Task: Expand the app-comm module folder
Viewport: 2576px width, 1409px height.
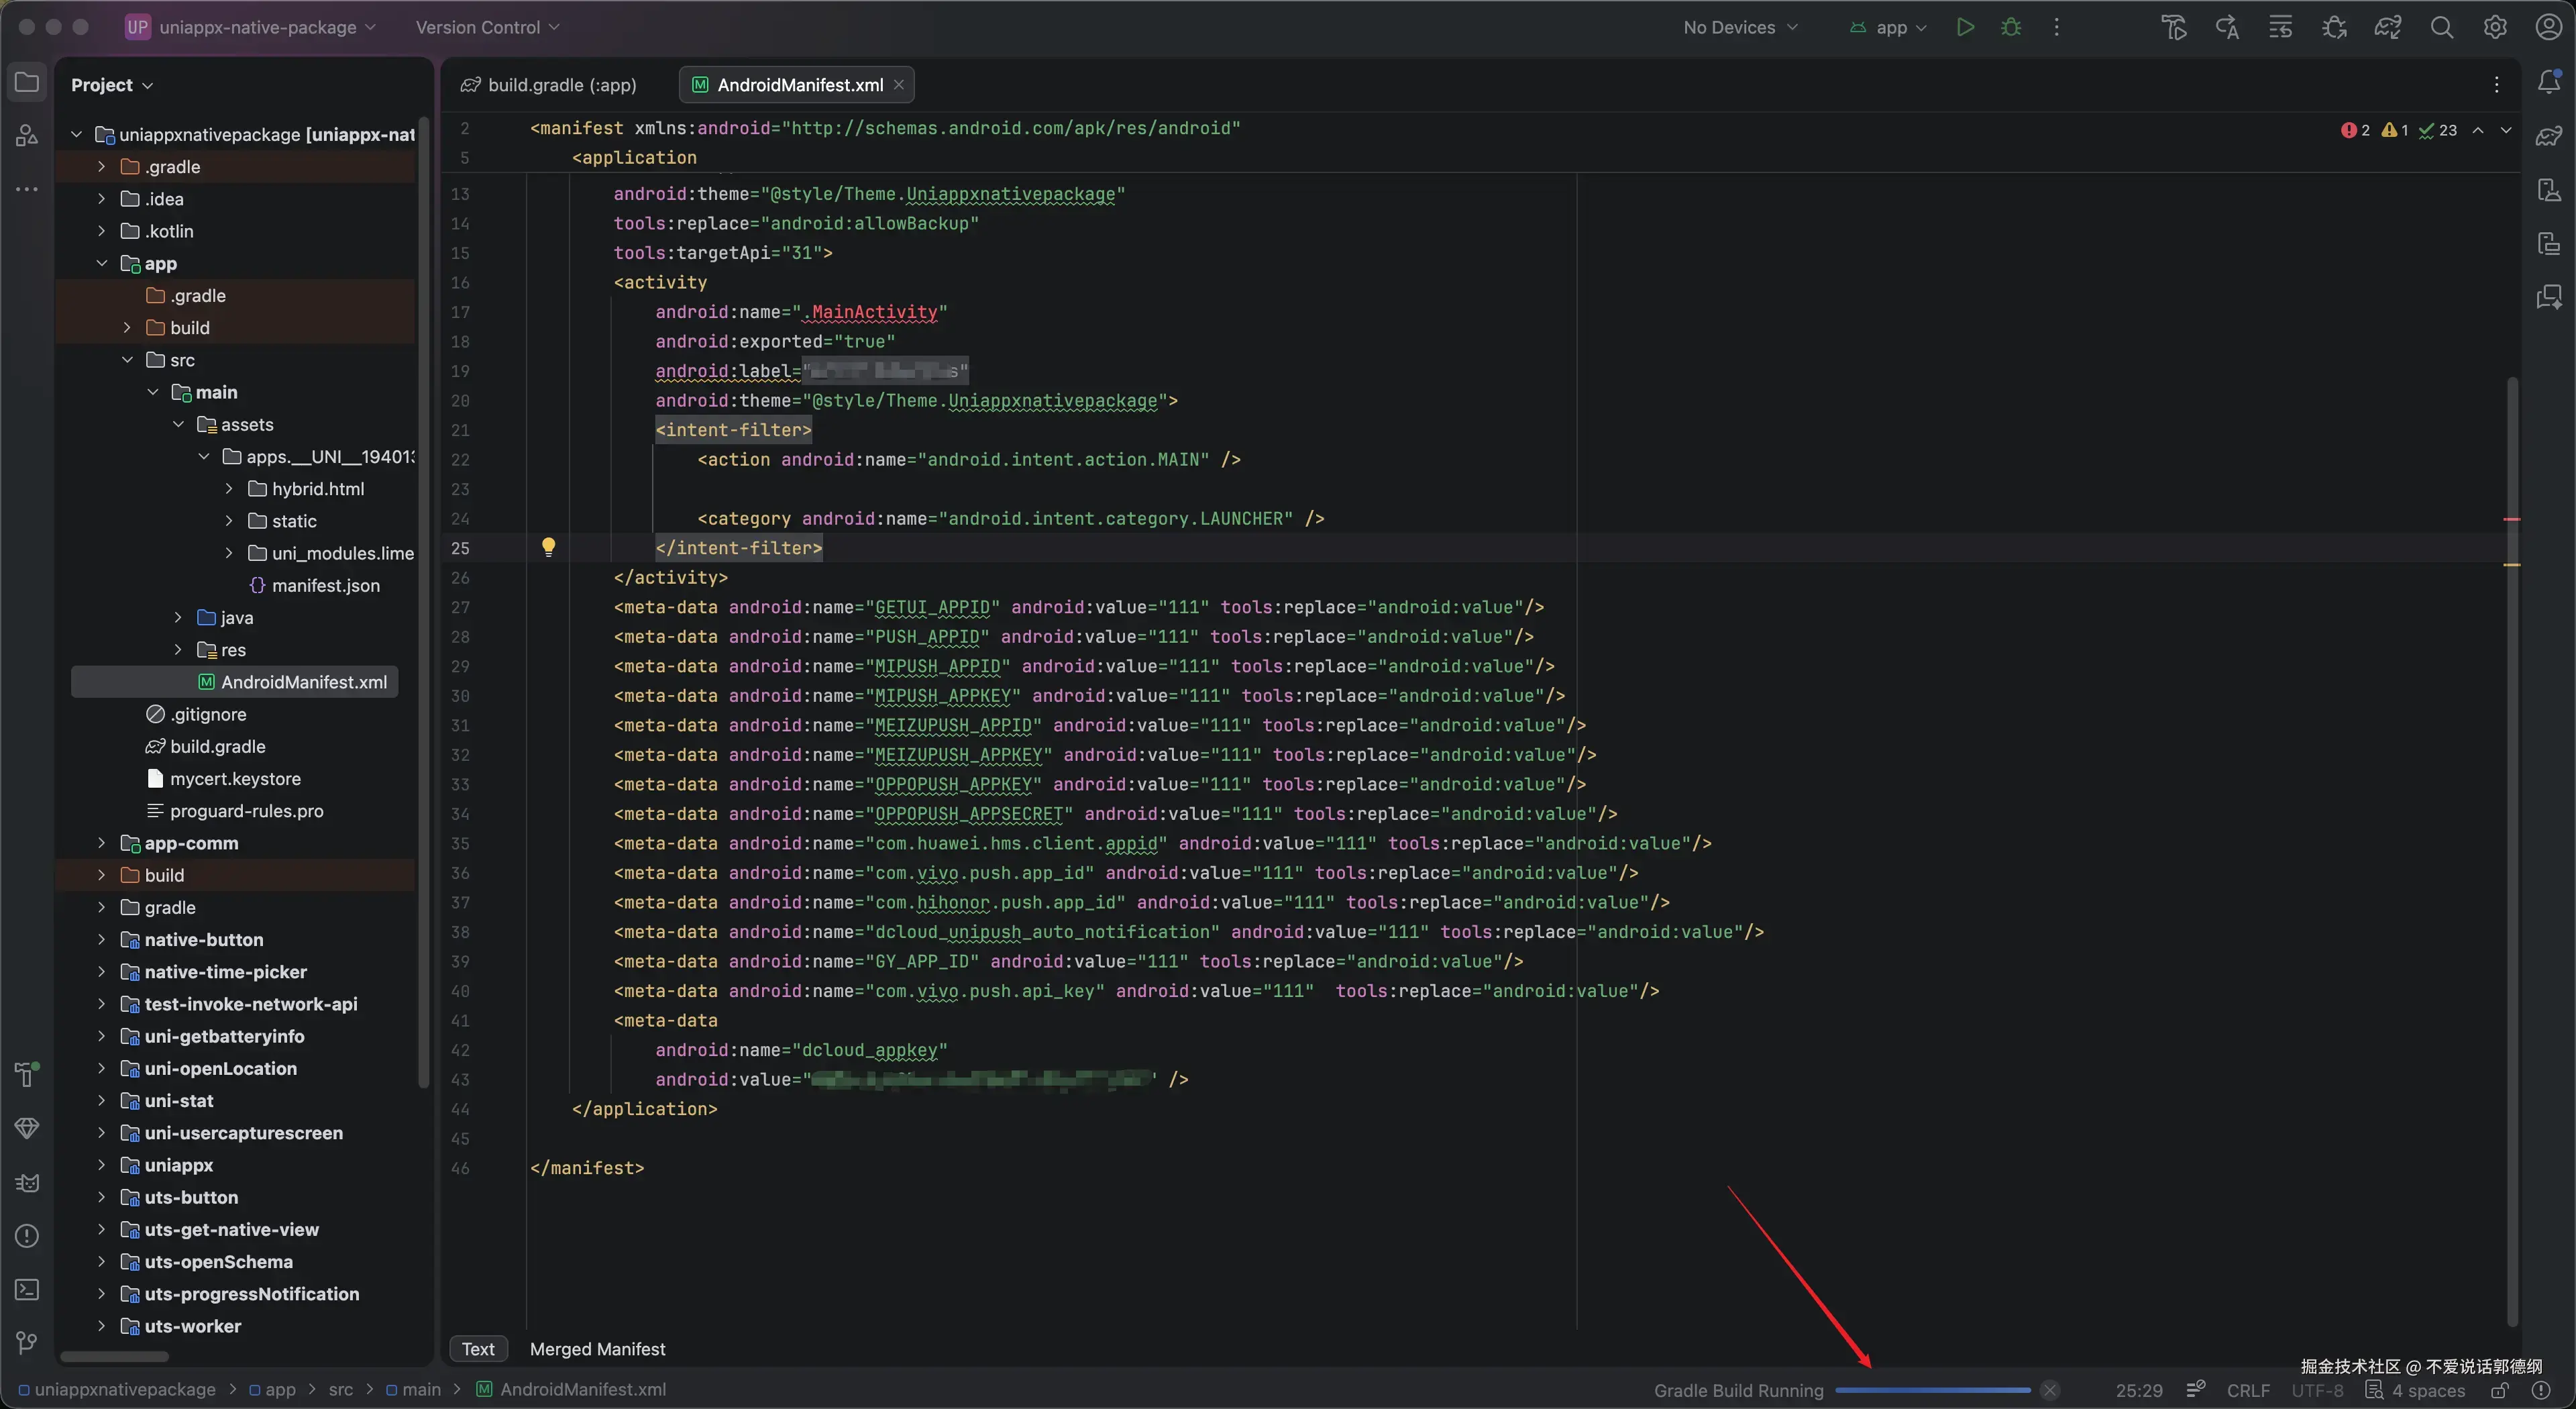Action: coord(101,843)
